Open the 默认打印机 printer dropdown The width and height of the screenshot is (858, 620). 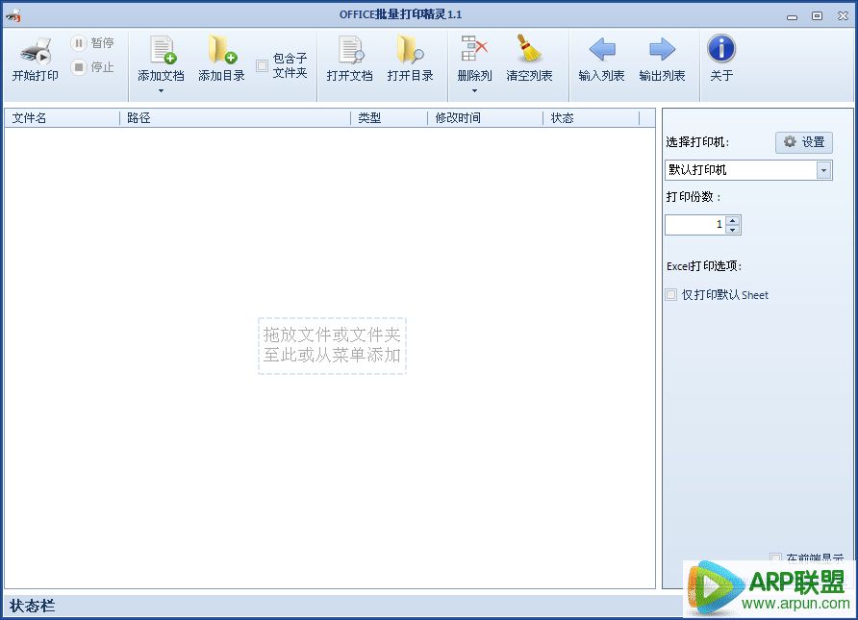823,170
